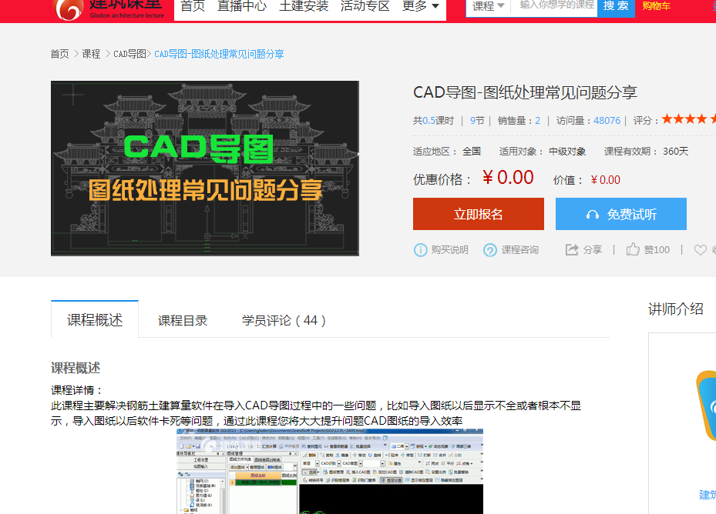Click the star rating next to 评分

688,119
